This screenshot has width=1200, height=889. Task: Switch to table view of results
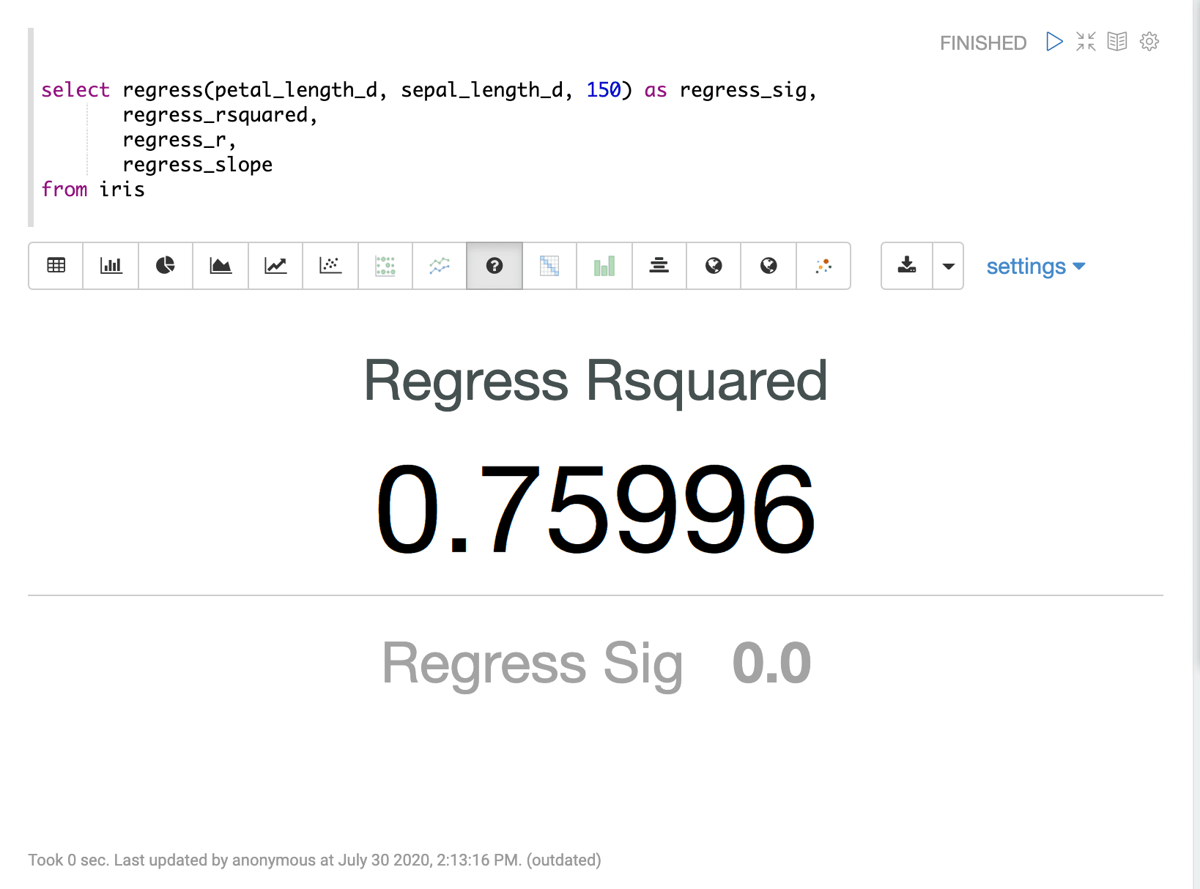click(x=55, y=266)
